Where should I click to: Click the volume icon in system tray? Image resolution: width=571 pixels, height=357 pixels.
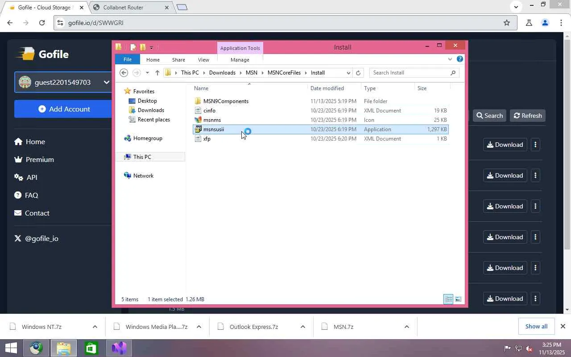coord(529,348)
